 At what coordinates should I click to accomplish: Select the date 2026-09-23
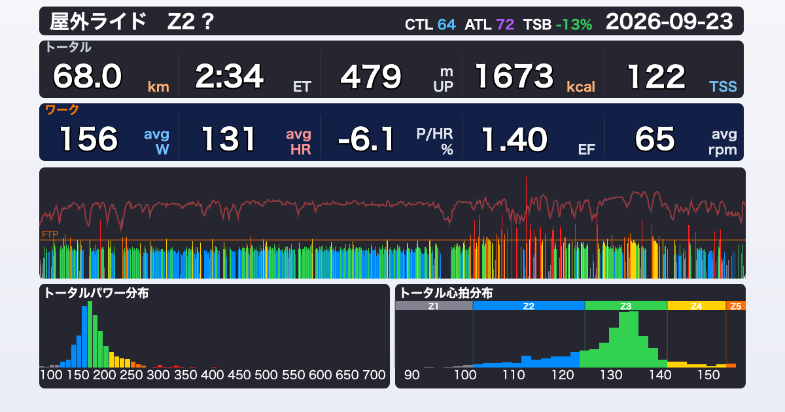click(669, 22)
